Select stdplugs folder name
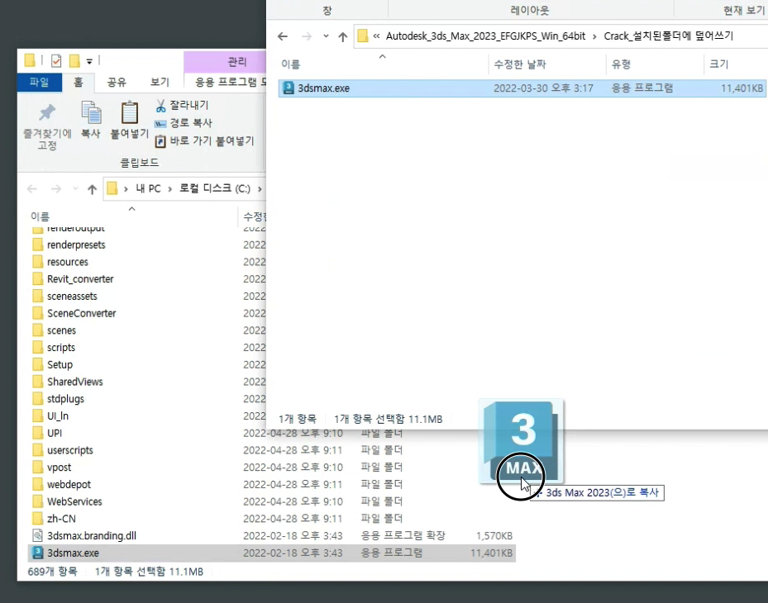768x603 pixels. pos(65,399)
